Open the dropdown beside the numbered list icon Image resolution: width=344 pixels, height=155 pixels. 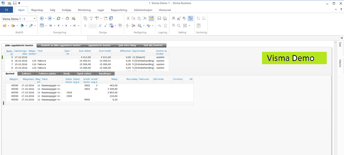[x=189, y=26]
